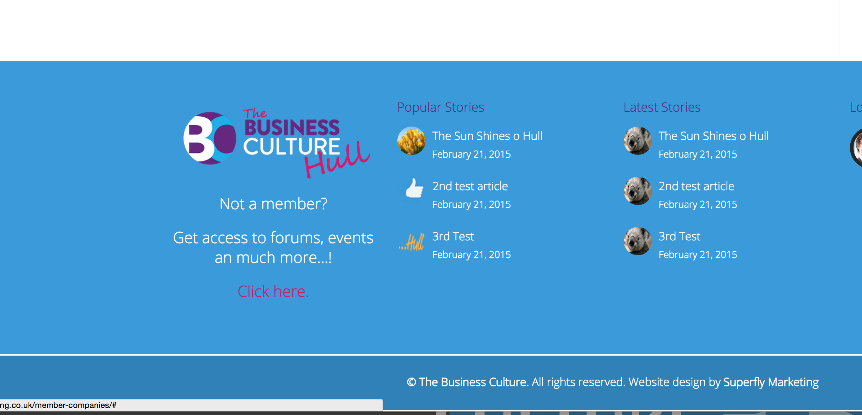
Task: Click koala thumbnail beside Latest Stories' Sun Shines article
Action: 637,141
